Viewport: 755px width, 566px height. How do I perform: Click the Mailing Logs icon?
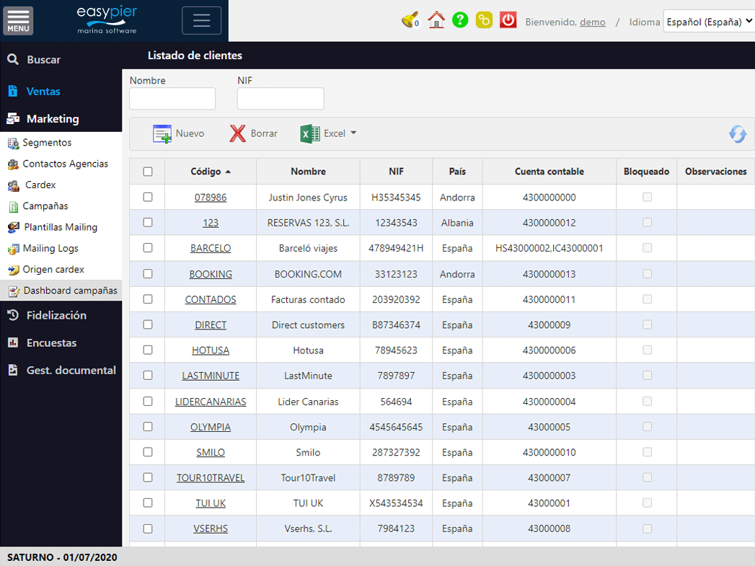[14, 249]
